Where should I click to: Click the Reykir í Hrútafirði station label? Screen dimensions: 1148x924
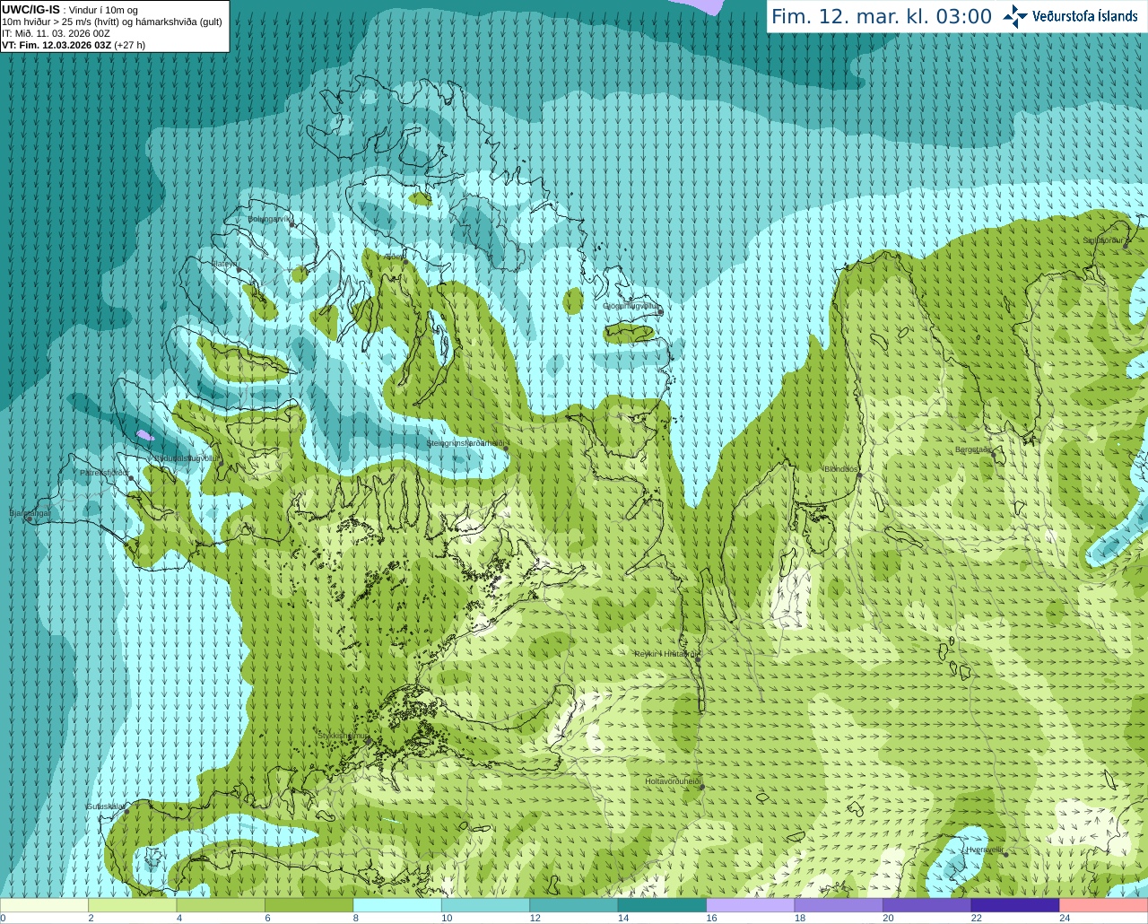pos(665,654)
